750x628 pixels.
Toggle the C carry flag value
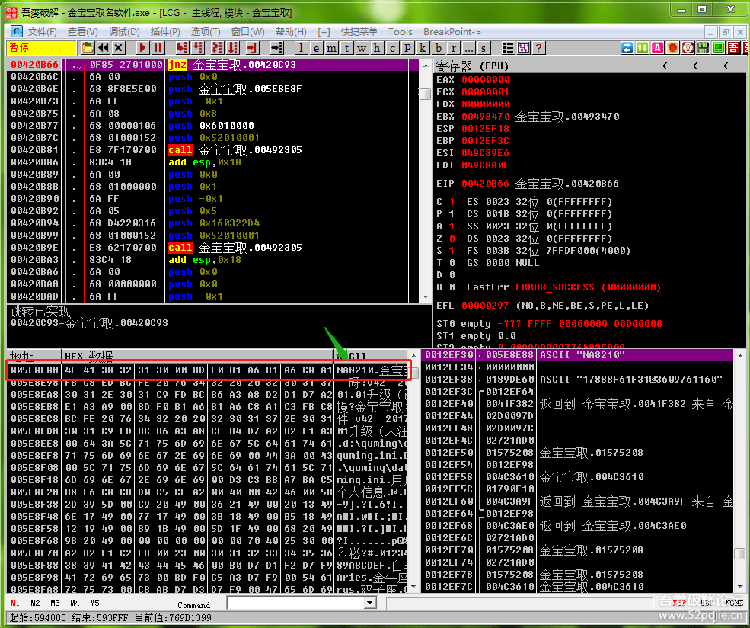coord(451,202)
